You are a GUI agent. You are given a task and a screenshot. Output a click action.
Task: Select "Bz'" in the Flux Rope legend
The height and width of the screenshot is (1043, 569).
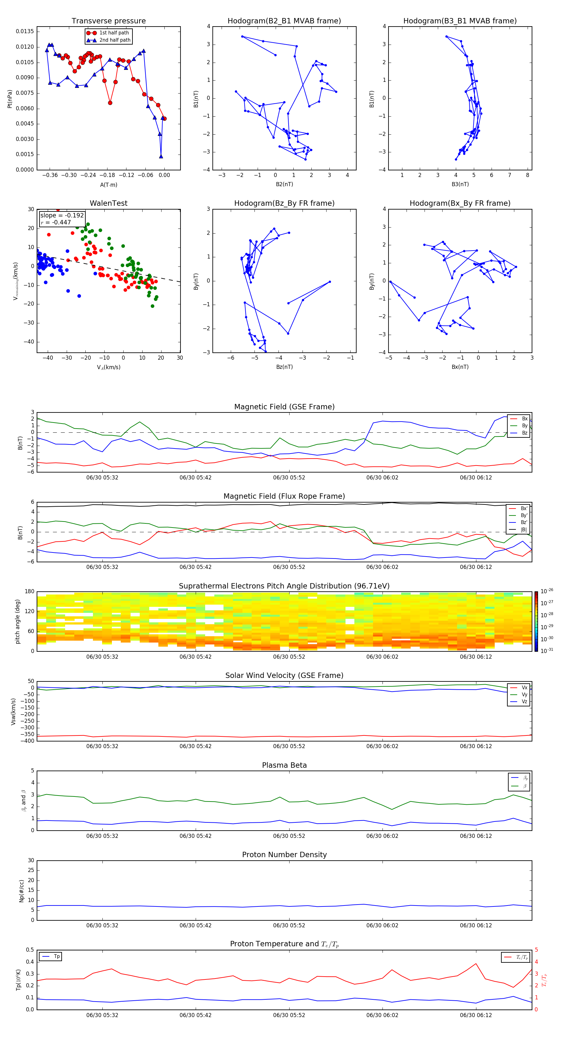click(x=518, y=522)
